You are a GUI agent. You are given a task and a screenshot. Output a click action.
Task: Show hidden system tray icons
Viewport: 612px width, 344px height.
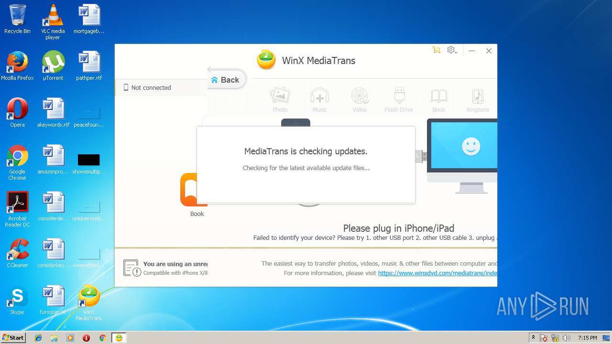[533, 338]
